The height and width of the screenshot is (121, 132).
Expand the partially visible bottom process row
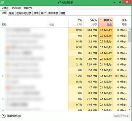click(x=3, y=110)
